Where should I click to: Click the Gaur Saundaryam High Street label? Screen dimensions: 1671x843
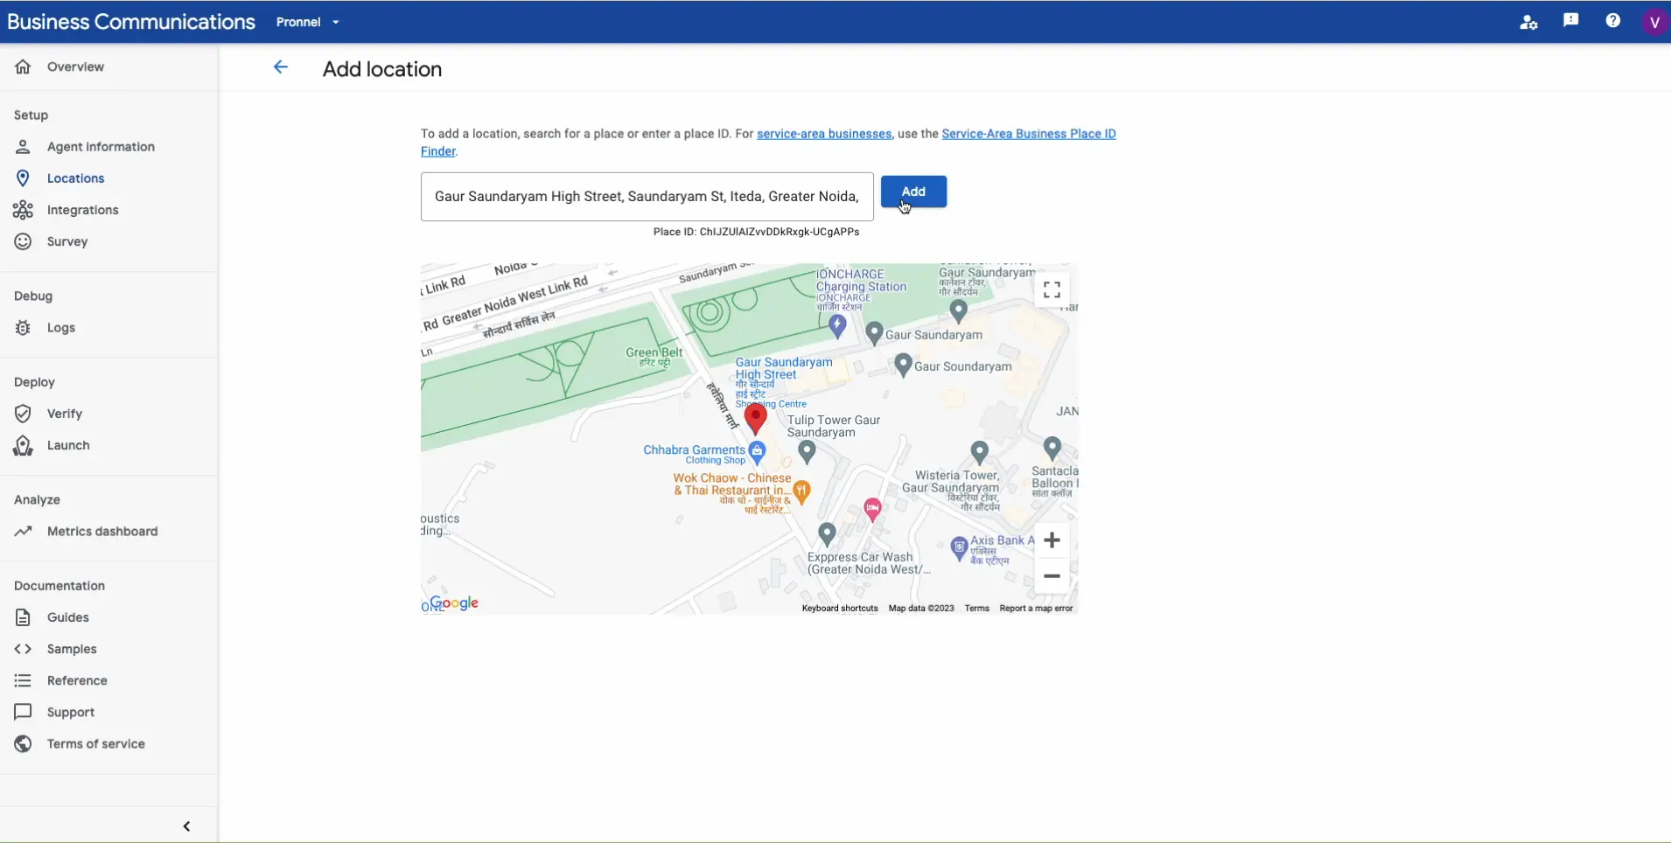click(784, 368)
